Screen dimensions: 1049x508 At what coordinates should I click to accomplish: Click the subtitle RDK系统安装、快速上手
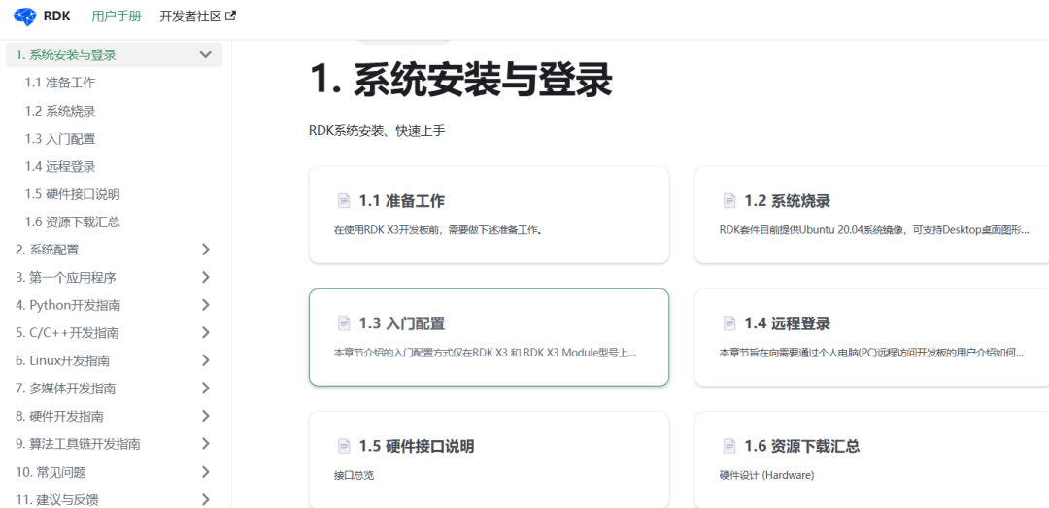[x=377, y=131]
